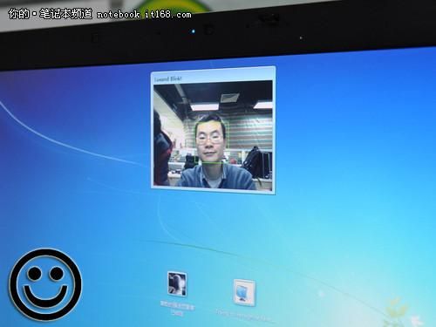Click the title text of the webcam window
Image resolution: width=436 pixels, height=327 pixels.
tap(168, 79)
